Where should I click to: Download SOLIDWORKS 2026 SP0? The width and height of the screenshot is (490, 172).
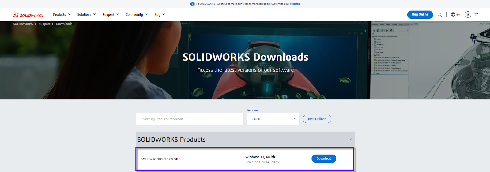pos(324,159)
